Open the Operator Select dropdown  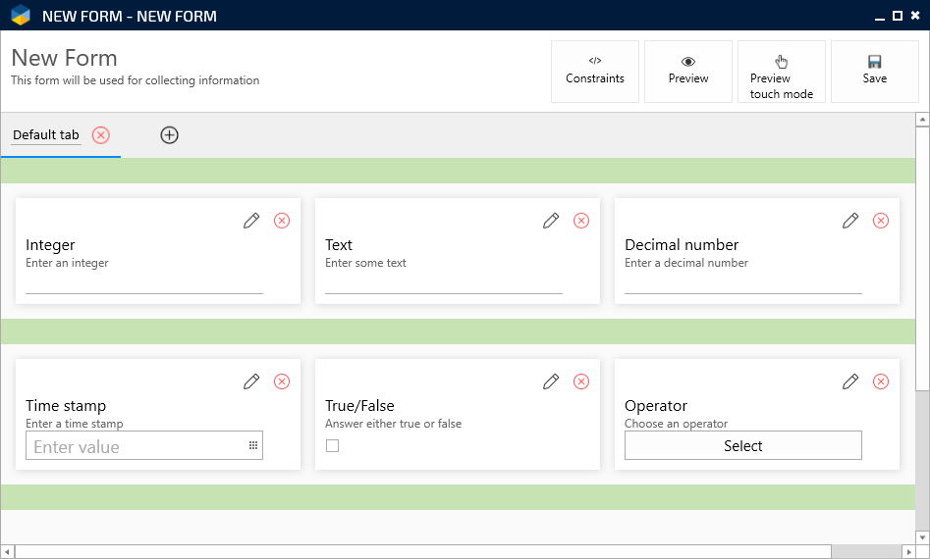[x=742, y=446]
